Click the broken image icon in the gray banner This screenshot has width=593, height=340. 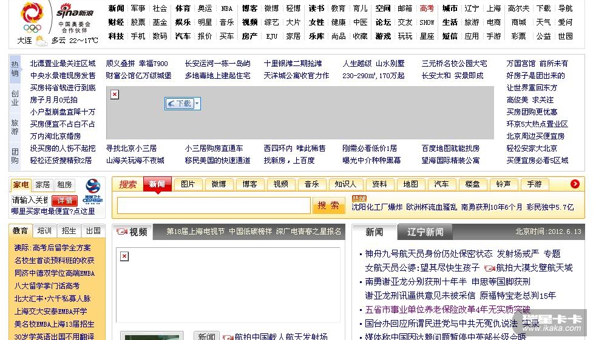point(115,95)
